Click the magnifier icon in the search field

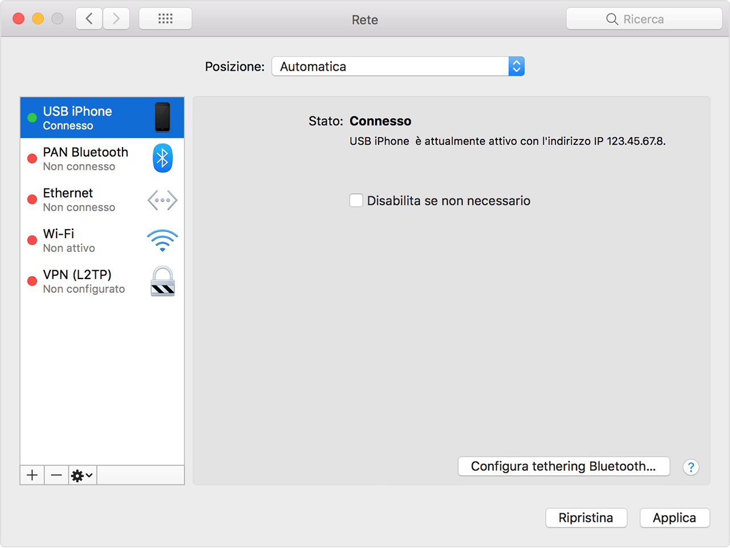[612, 19]
